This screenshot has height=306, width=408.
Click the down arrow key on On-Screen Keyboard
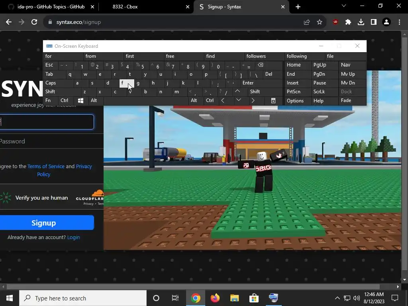(x=238, y=100)
